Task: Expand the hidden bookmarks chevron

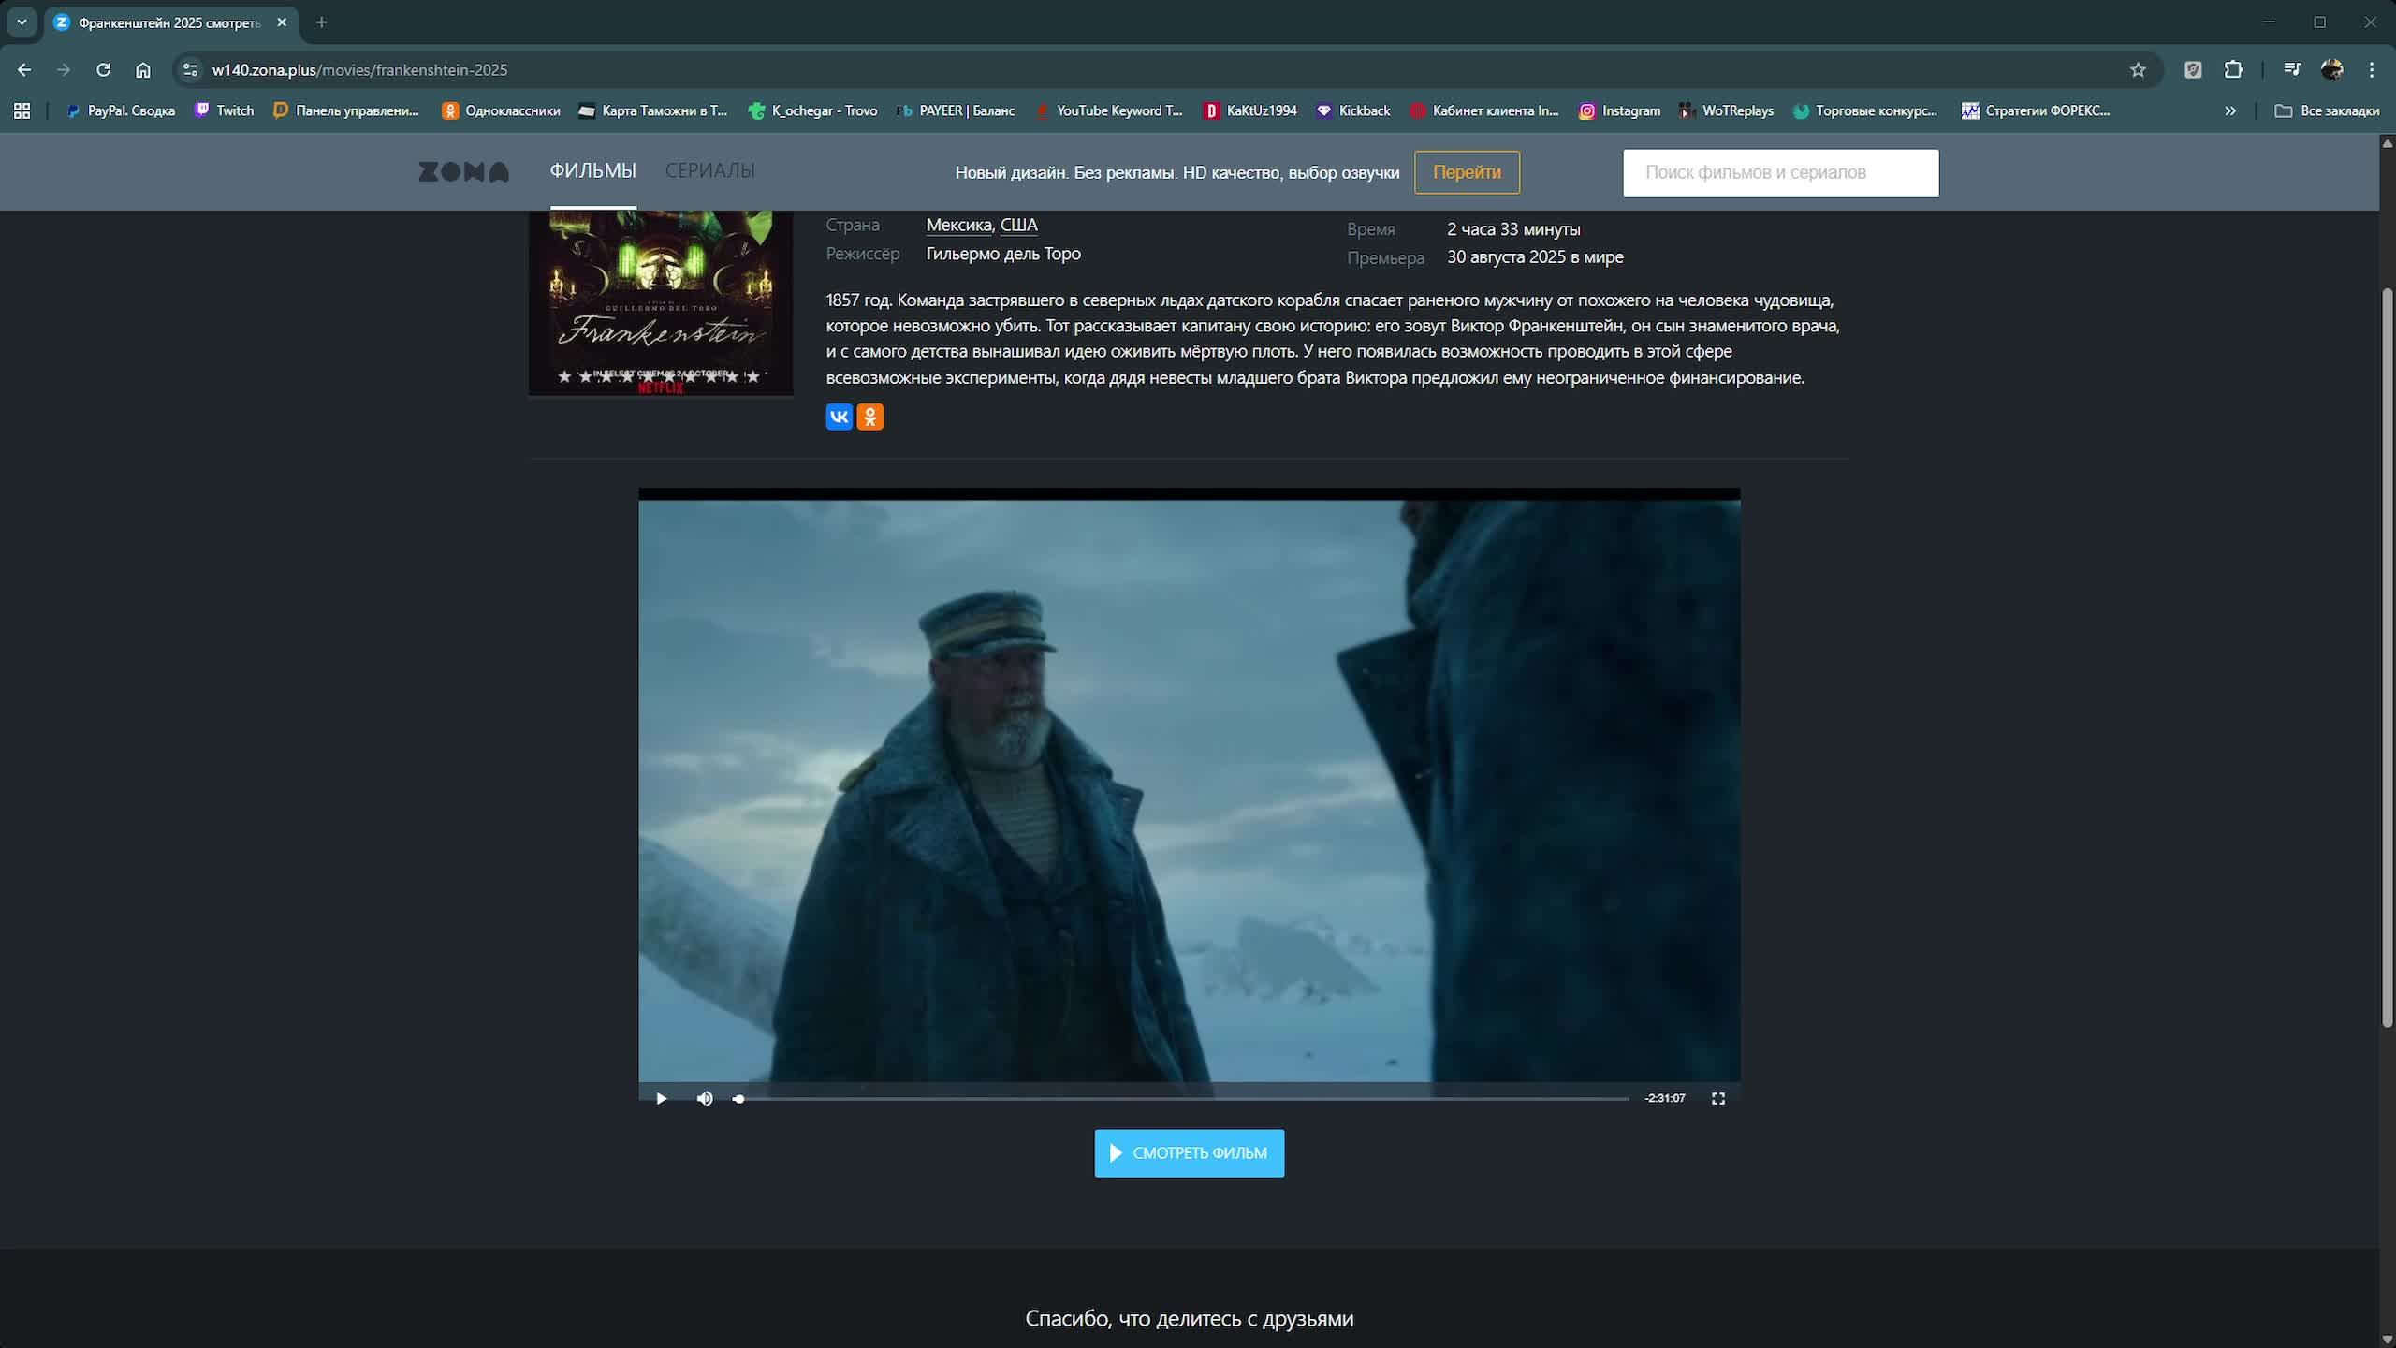Action: 2230,110
